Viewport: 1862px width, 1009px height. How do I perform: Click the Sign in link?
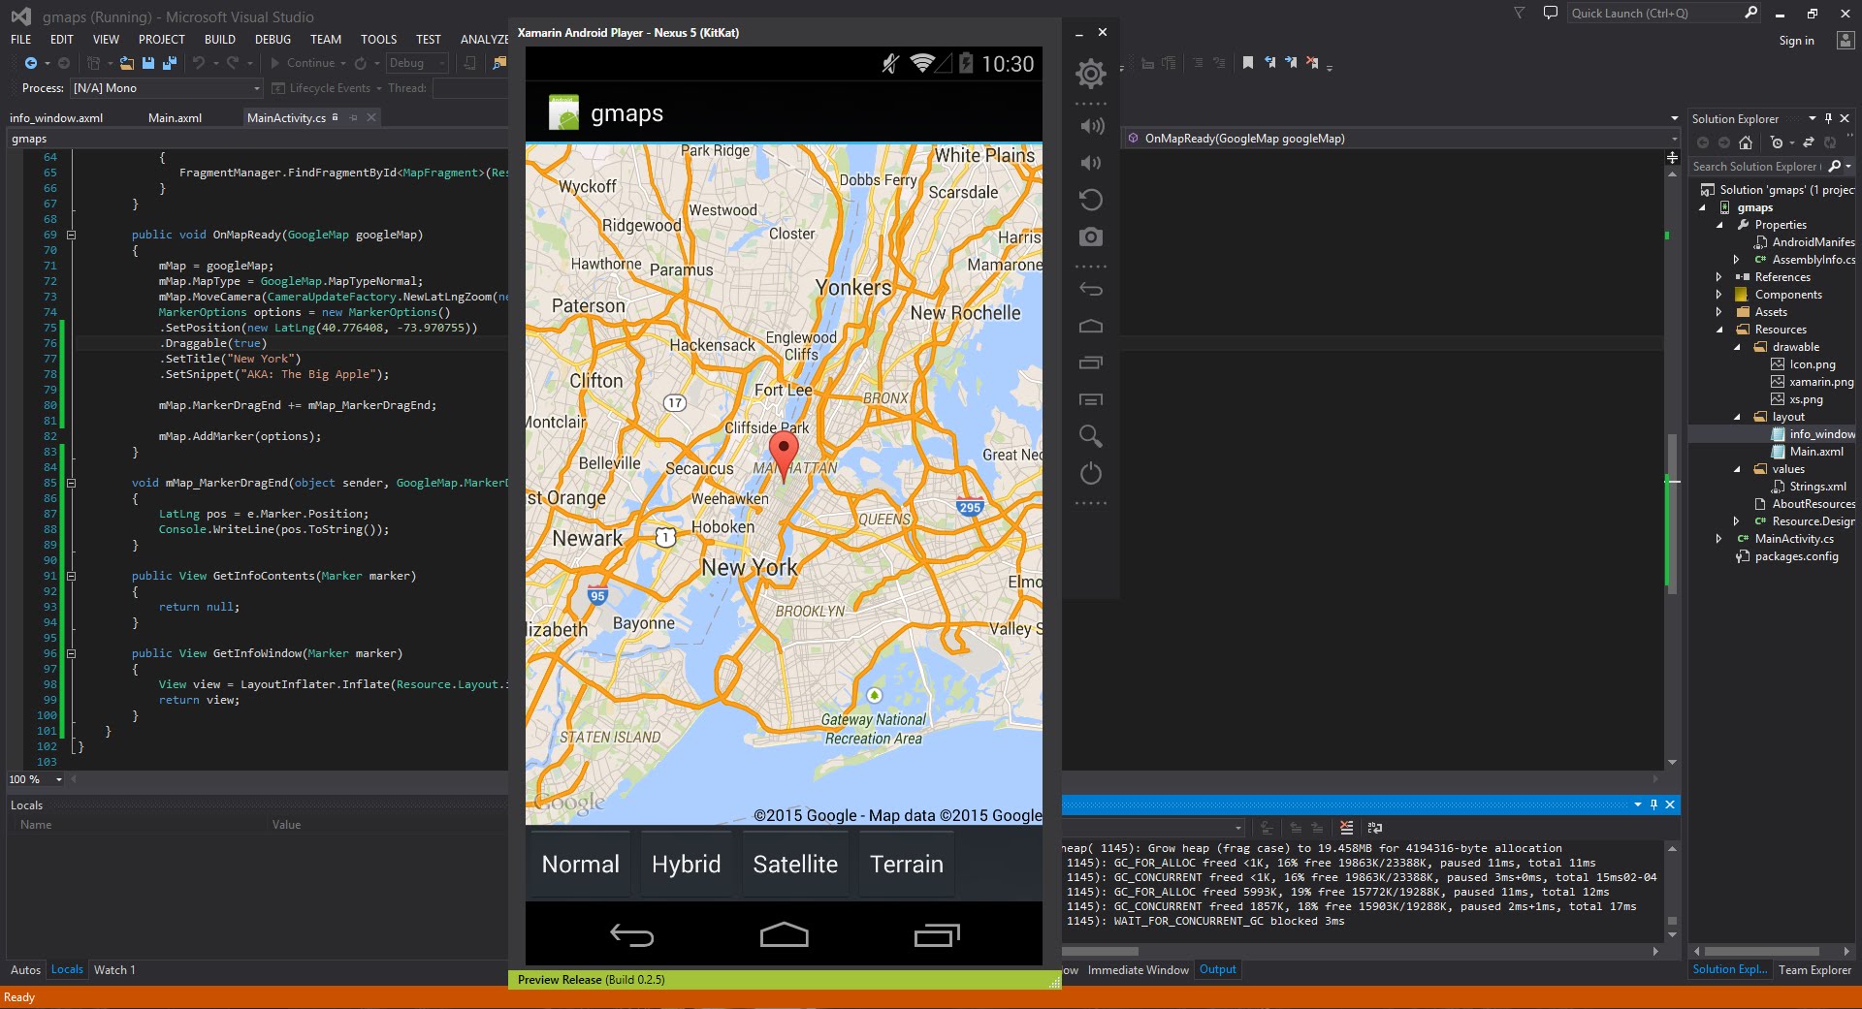point(1795,40)
